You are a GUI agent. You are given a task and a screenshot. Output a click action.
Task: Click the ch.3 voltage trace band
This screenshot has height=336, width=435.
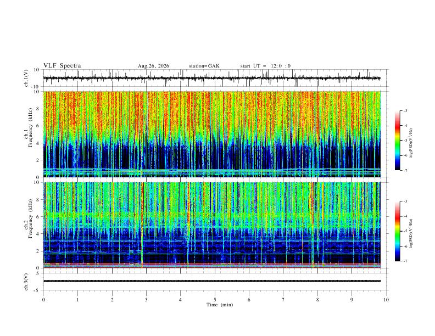(211, 281)
